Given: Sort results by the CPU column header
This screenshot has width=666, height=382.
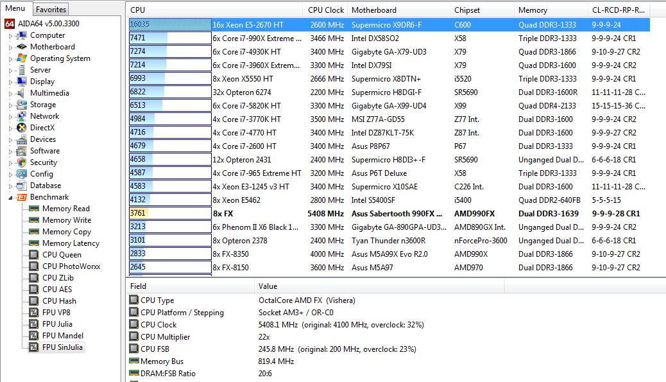Looking at the screenshot, I should click(214, 10).
